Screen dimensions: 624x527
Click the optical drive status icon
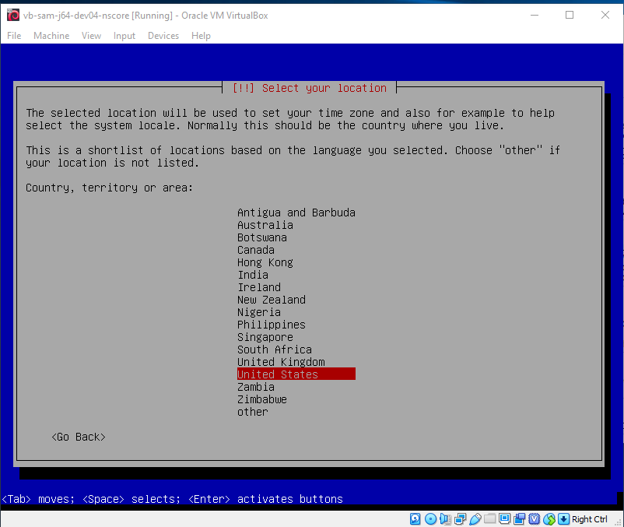[x=430, y=518]
